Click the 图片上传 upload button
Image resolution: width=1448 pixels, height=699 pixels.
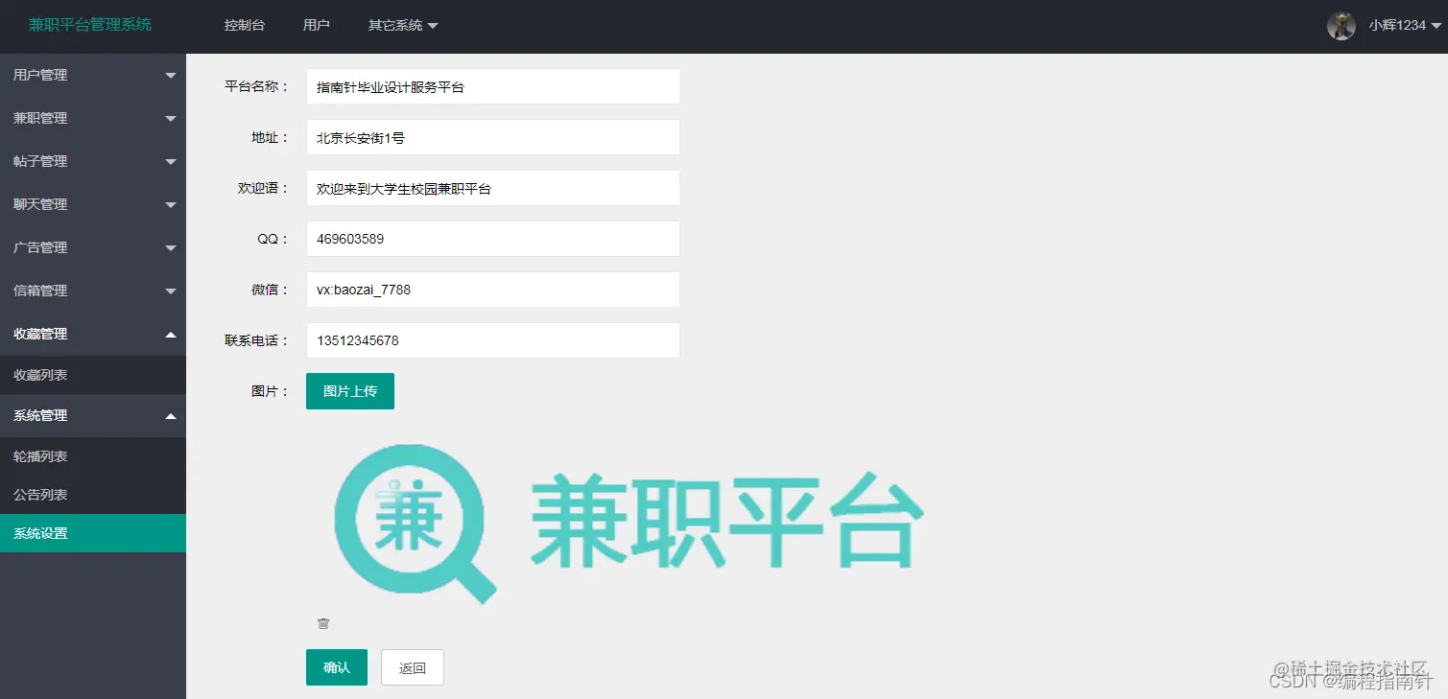click(x=350, y=391)
